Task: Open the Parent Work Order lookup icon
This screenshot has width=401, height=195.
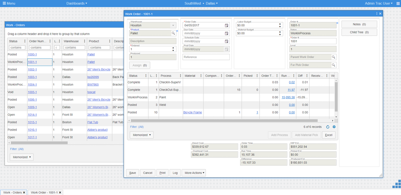Action: click(x=334, y=57)
